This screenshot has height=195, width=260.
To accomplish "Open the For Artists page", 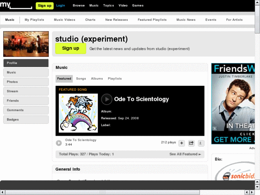I will (x=234, y=20).
